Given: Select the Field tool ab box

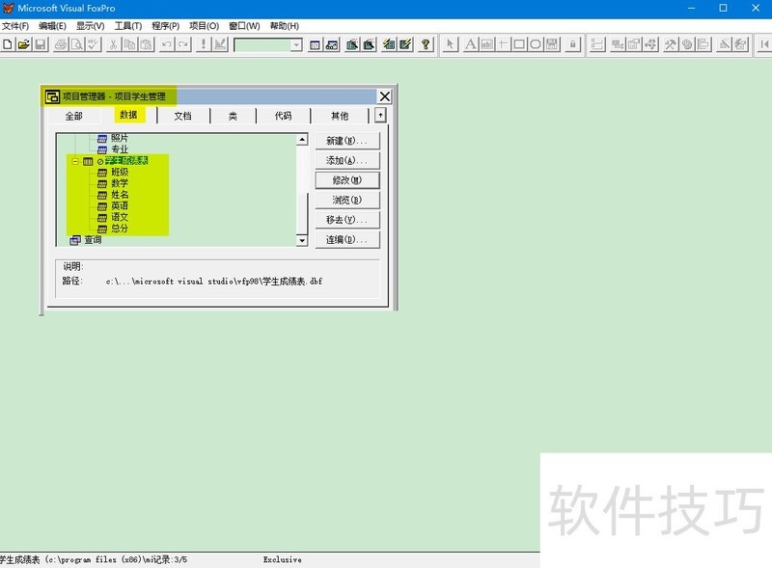Looking at the screenshot, I should click(x=487, y=44).
